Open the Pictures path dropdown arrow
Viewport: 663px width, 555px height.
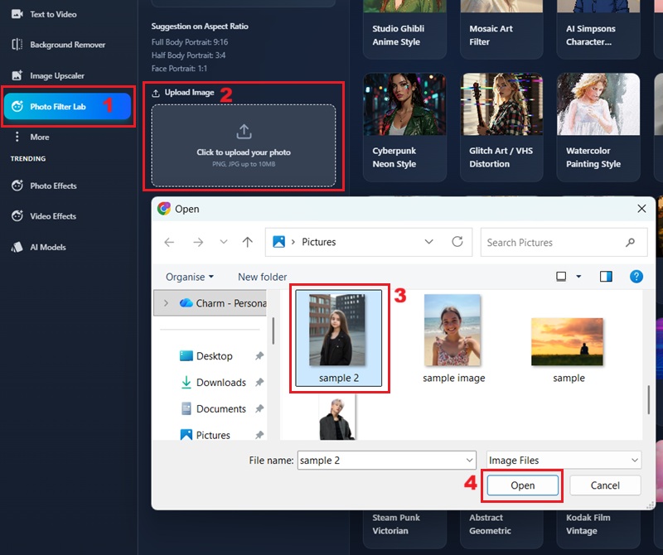point(429,242)
